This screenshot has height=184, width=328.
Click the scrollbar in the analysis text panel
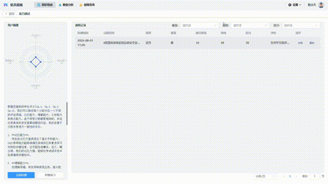(67, 113)
